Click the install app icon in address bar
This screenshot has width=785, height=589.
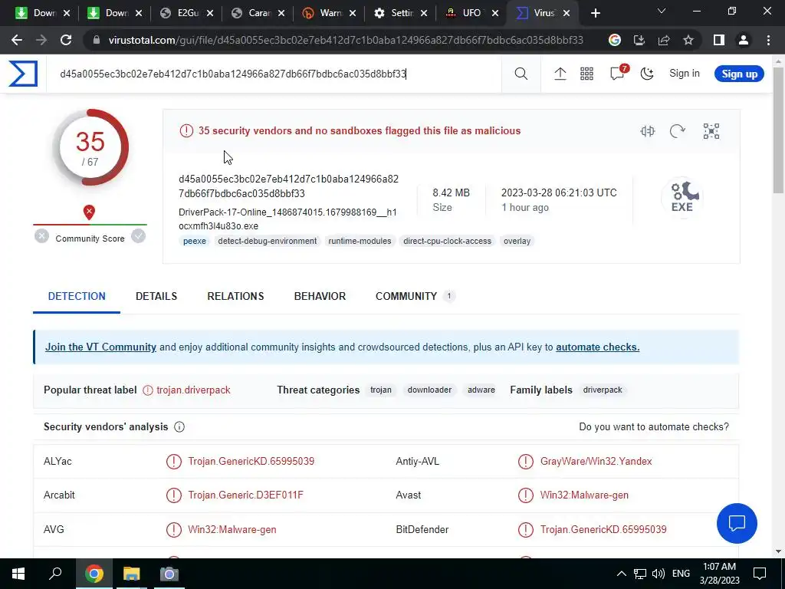pyautogui.click(x=639, y=40)
